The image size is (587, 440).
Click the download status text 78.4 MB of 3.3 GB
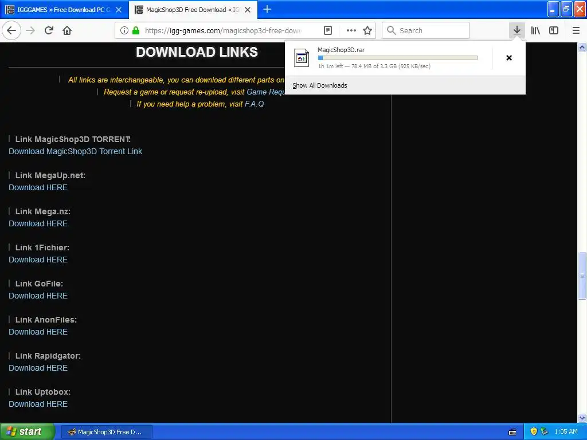point(374,66)
